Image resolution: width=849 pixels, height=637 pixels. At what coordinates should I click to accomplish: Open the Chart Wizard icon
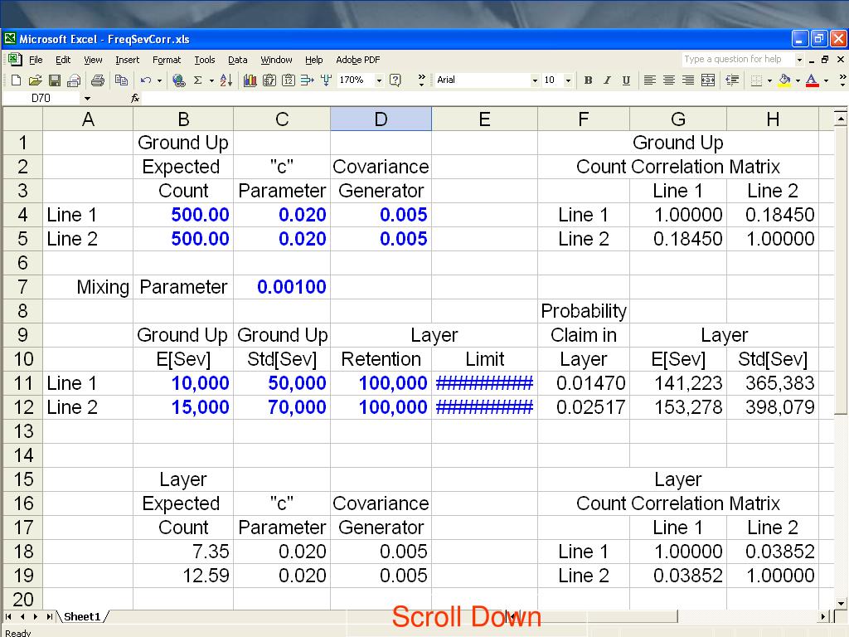click(x=250, y=80)
